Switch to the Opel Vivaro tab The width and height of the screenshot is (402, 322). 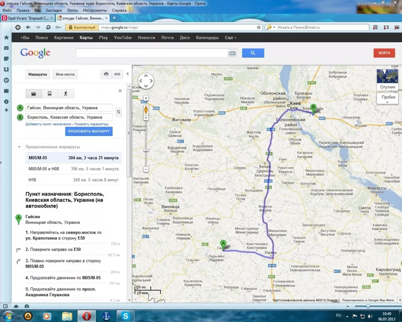(x=27, y=18)
